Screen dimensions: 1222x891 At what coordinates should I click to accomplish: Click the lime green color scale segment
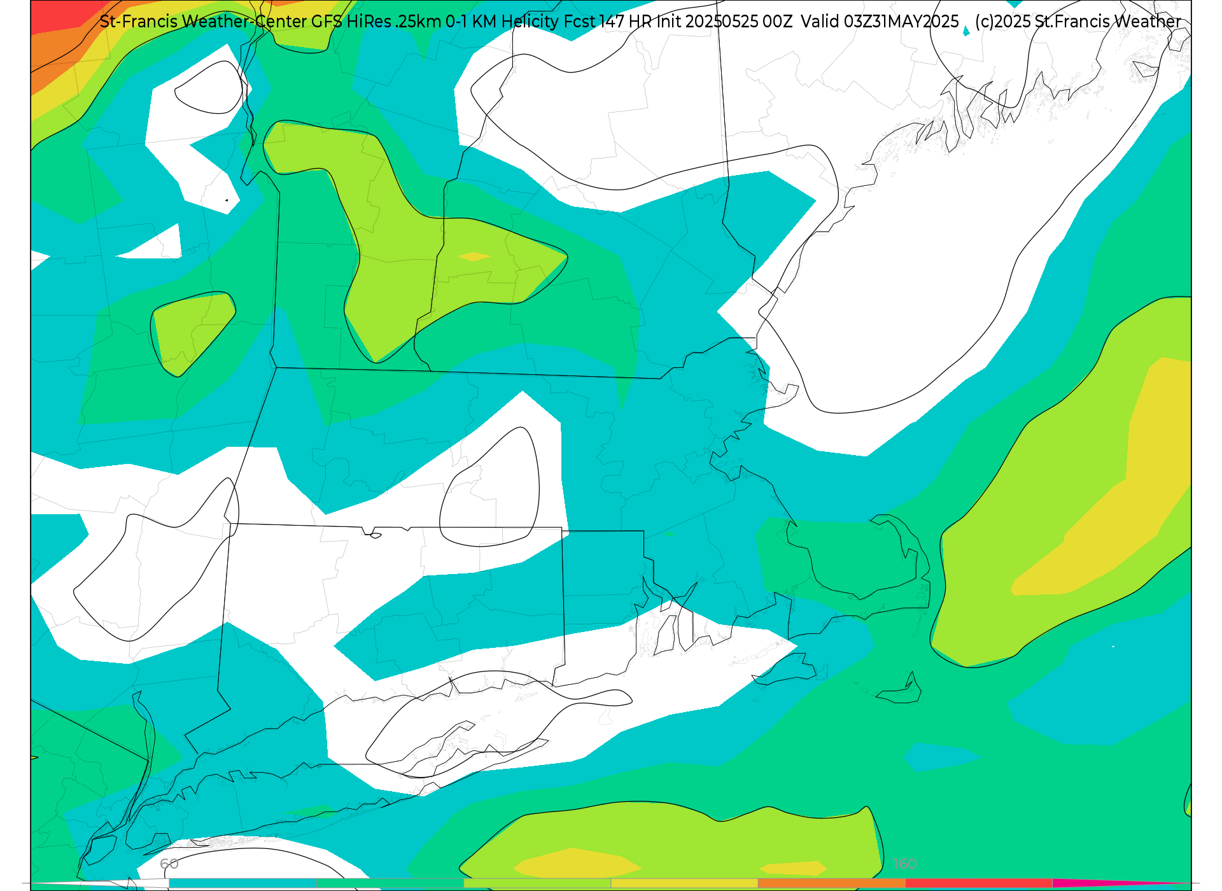click(537, 883)
